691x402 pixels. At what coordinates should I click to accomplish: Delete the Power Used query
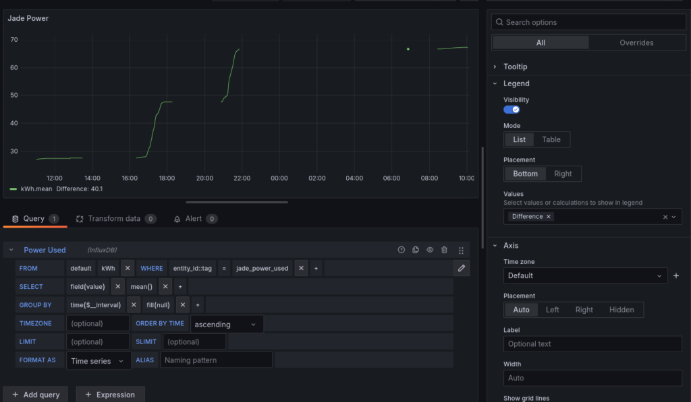tap(444, 250)
